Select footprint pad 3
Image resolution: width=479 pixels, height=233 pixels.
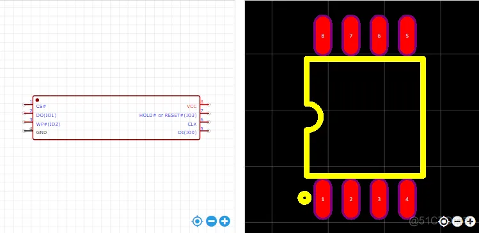(x=379, y=199)
